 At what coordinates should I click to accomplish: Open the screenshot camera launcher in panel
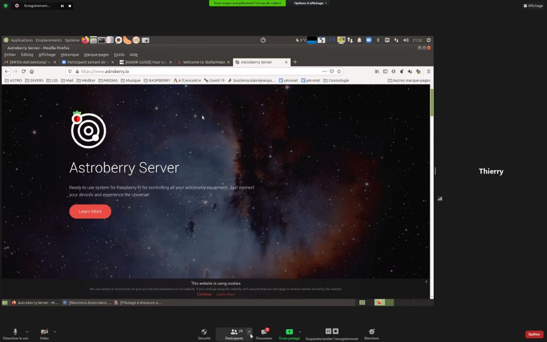145,40
